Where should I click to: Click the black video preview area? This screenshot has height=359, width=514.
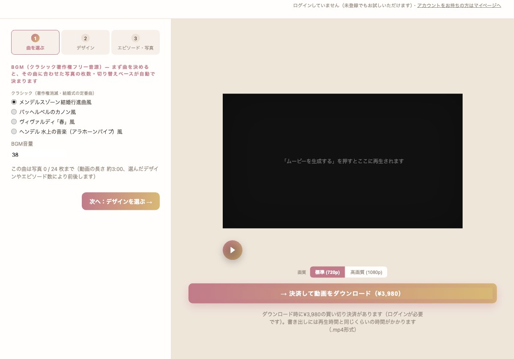coord(343,161)
